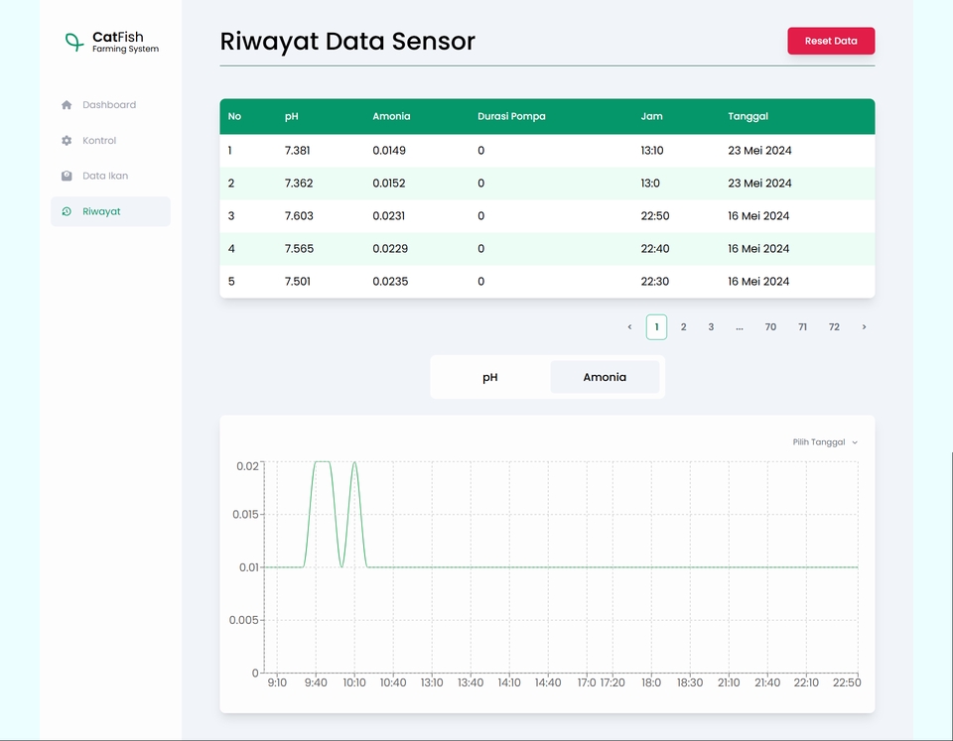Select page 70 in pagination
Image resolution: width=953 pixels, height=741 pixels.
pos(770,327)
